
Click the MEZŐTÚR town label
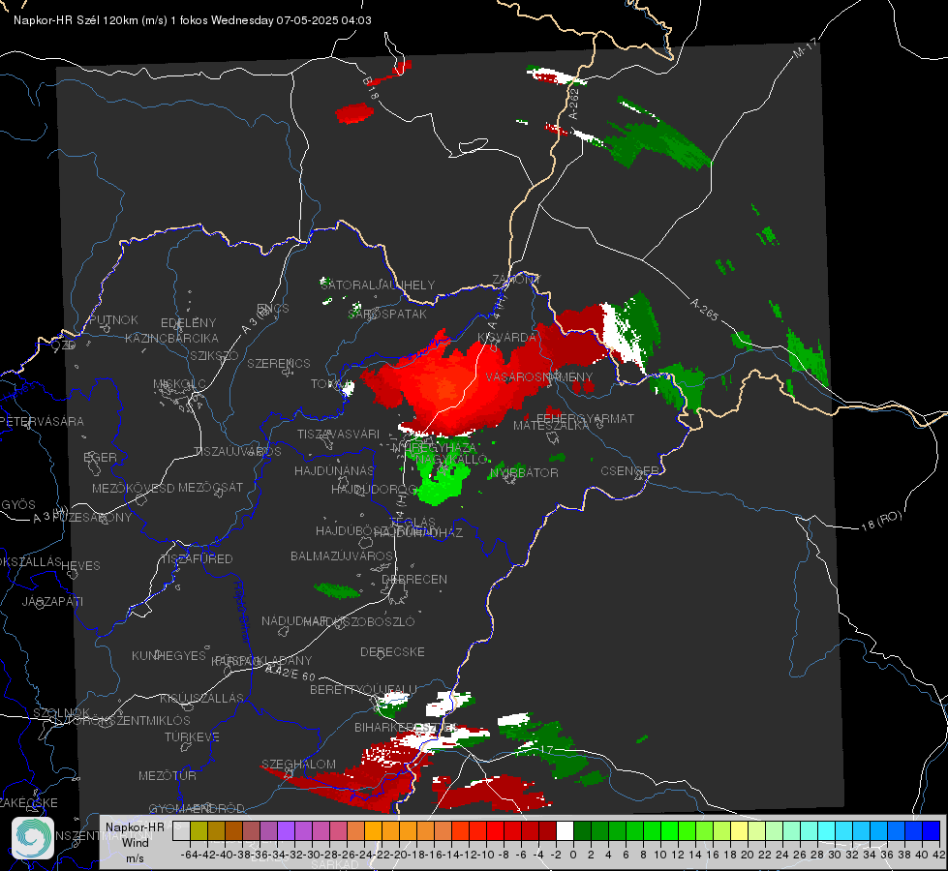(167, 775)
